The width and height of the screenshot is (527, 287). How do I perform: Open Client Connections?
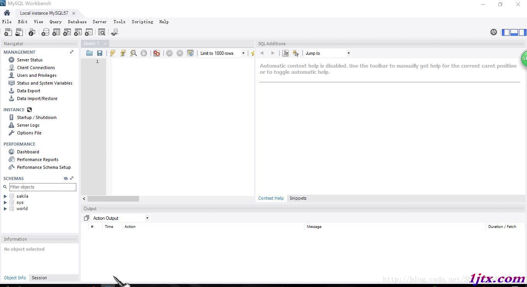[36, 68]
